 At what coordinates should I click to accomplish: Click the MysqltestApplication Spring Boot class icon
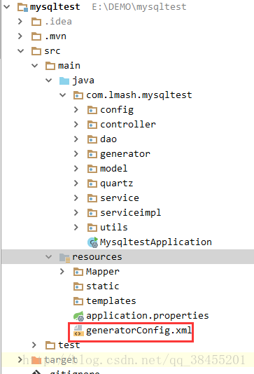pyautogui.click(x=92, y=242)
